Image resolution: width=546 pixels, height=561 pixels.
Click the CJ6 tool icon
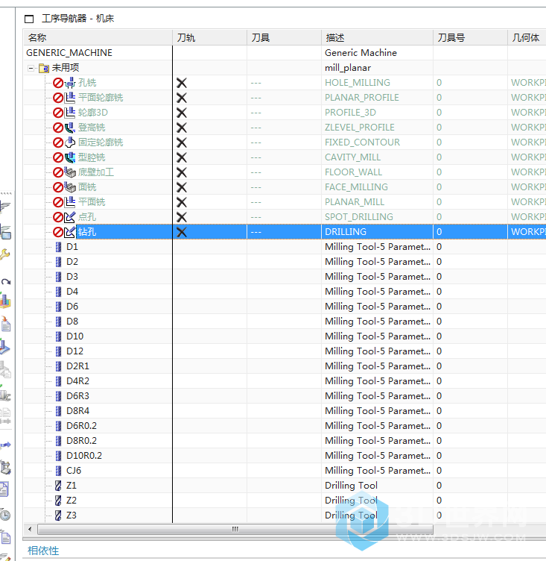(58, 471)
